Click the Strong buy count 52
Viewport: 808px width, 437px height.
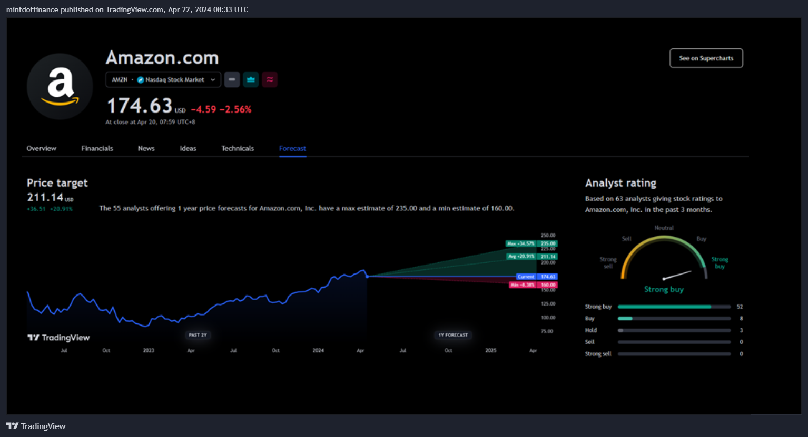coord(740,307)
